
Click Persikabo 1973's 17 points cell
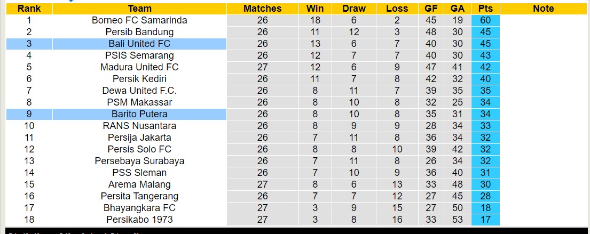(x=485, y=220)
